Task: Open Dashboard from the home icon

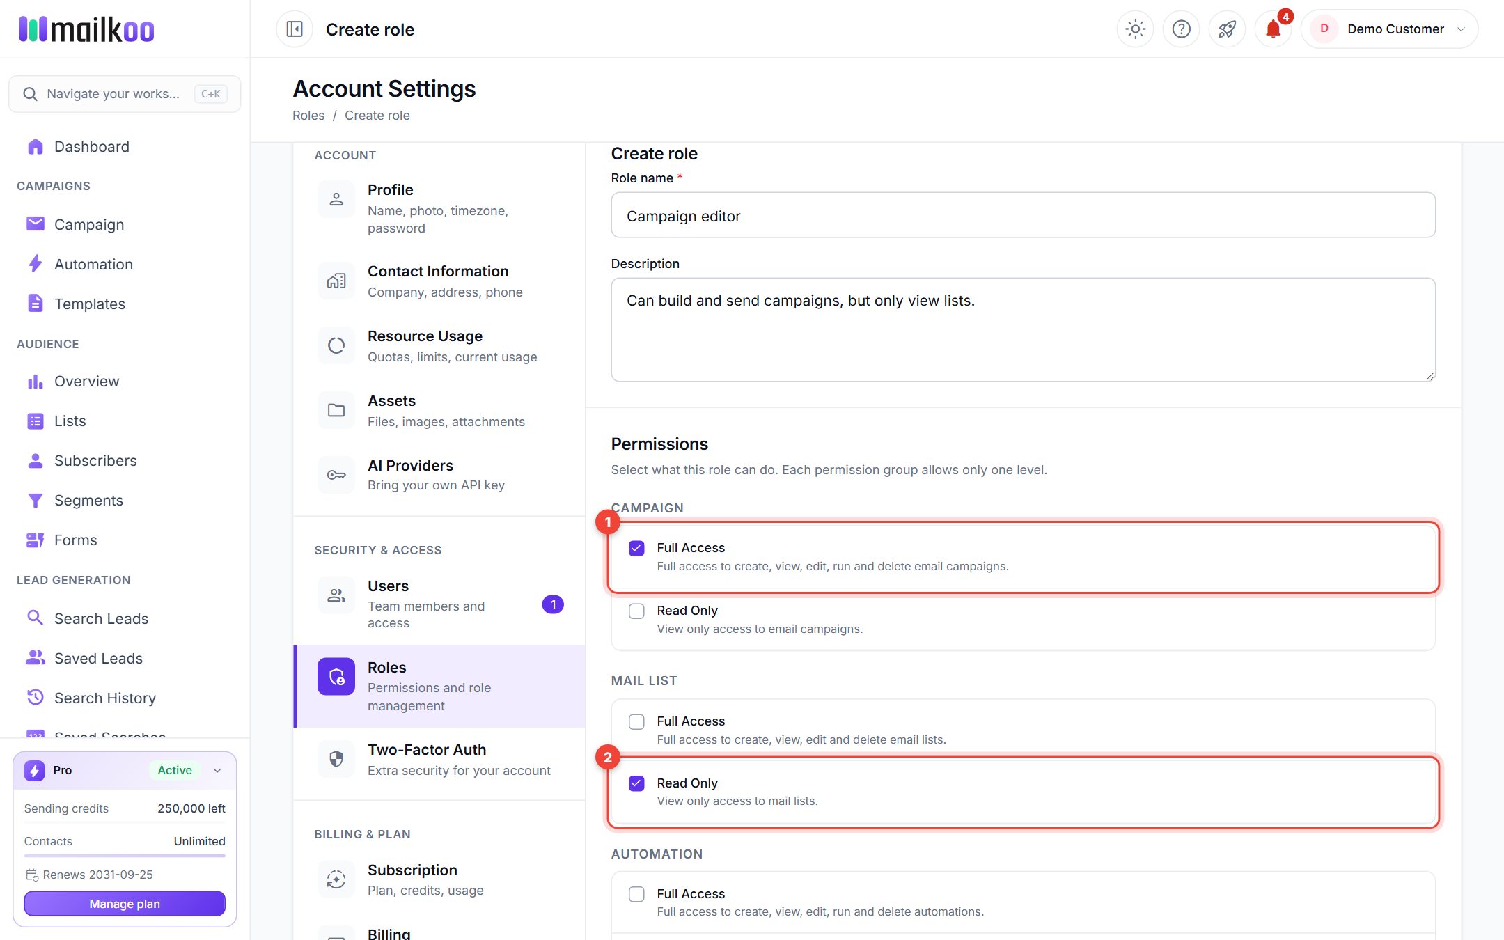Action: [36, 146]
